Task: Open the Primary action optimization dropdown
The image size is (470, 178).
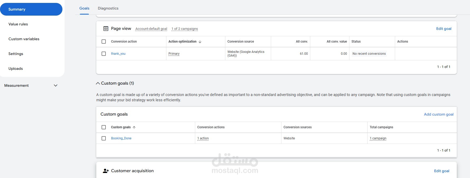Action: coord(174,54)
